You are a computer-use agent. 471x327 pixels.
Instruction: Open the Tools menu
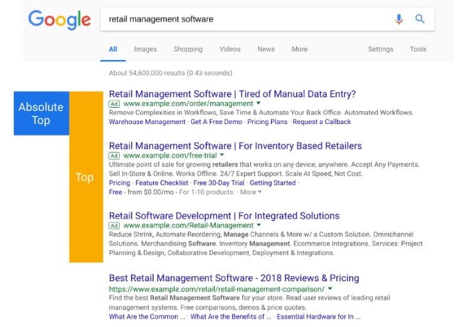[418, 49]
